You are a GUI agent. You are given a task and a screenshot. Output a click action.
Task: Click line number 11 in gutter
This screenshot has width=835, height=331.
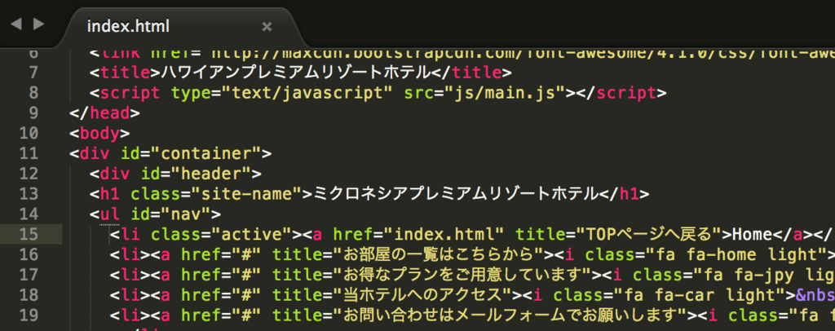[29, 153]
